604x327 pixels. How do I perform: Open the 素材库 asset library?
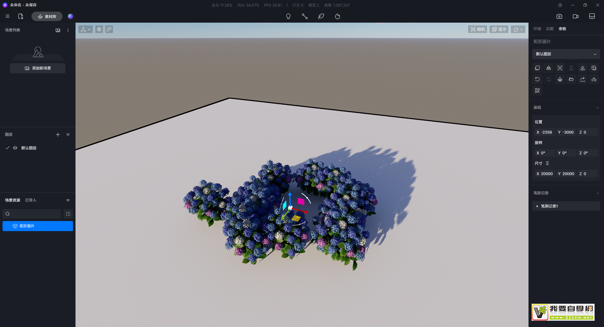47,16
